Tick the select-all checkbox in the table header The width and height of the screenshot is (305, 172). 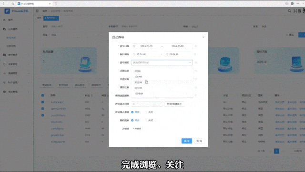coord(42,95)
